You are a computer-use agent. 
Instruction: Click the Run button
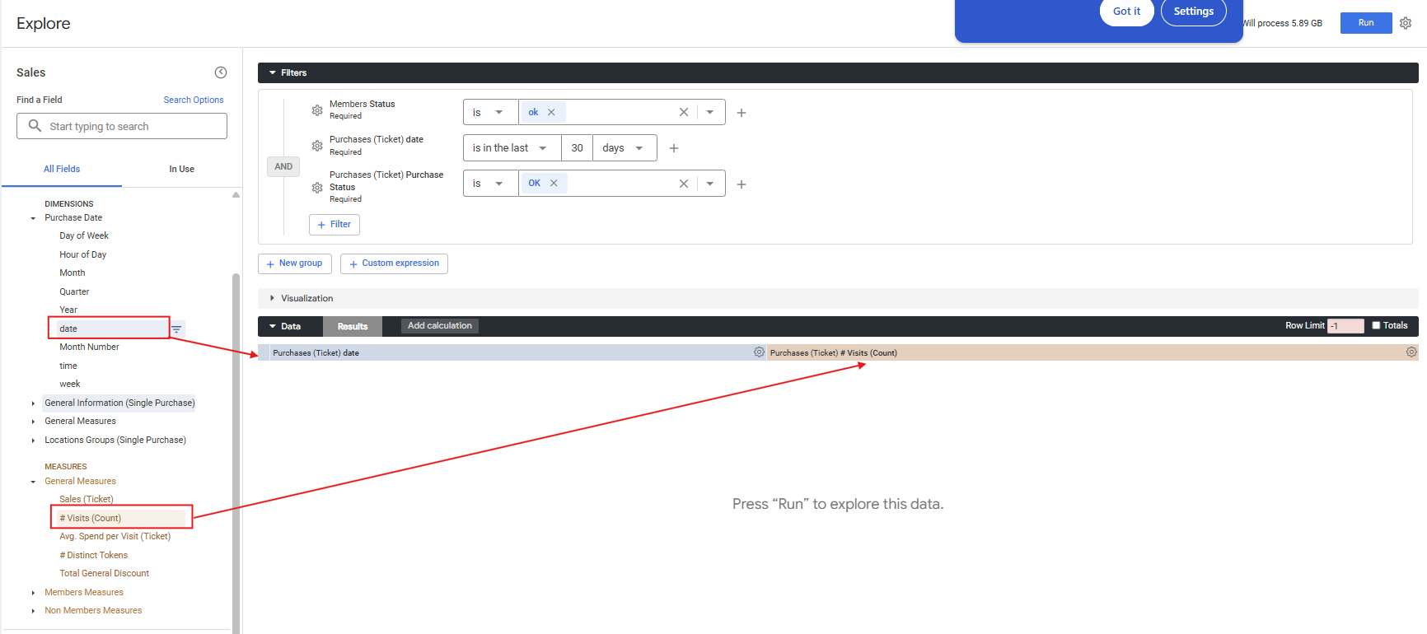(x=1366, y=23)
